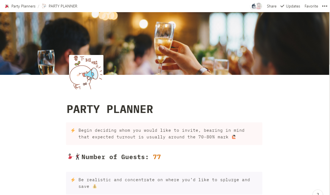
Task: Click the champagne toast cover image
Action: [164, 43]
